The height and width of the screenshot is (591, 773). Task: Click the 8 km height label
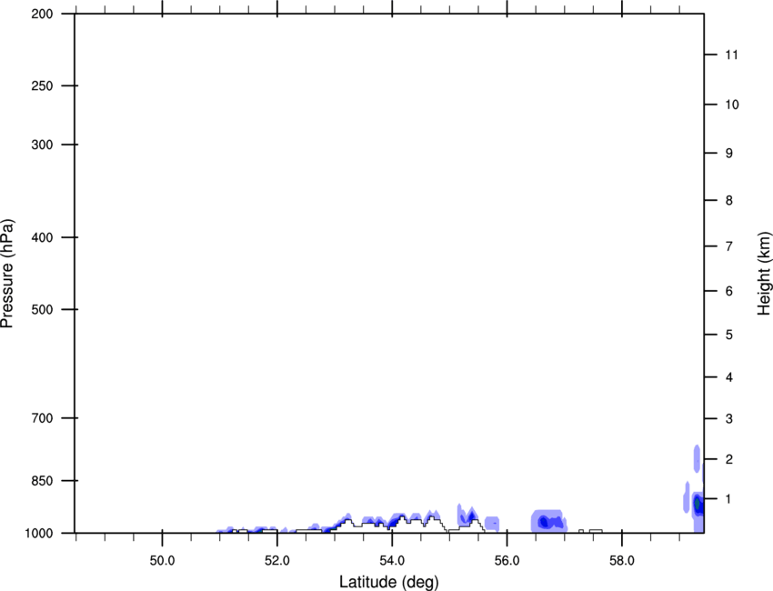729,200
